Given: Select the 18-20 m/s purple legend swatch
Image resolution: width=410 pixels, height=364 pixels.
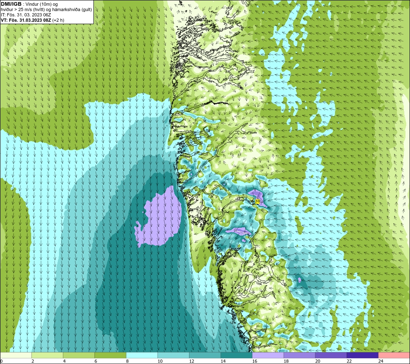Looking at the screenshot, I should click(299, 355).
